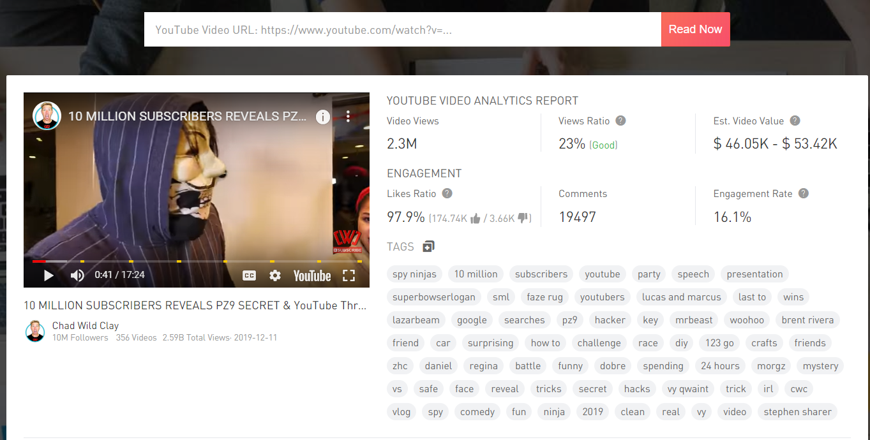Select the 'cwc' tag
The height and width of the screenshot is (440, 870).
(799, 389)
